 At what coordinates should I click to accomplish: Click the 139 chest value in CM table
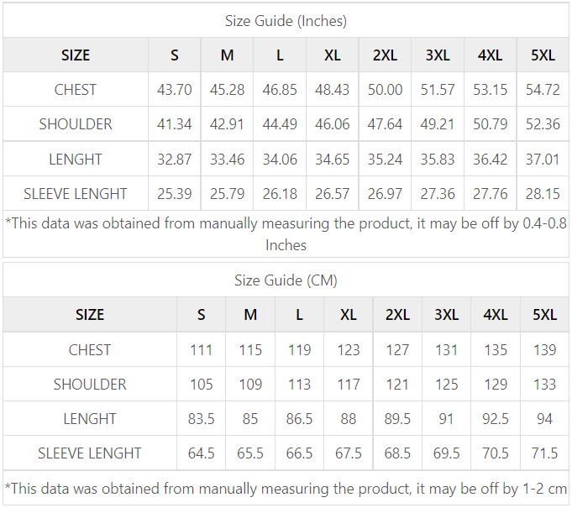click(544, 350)
